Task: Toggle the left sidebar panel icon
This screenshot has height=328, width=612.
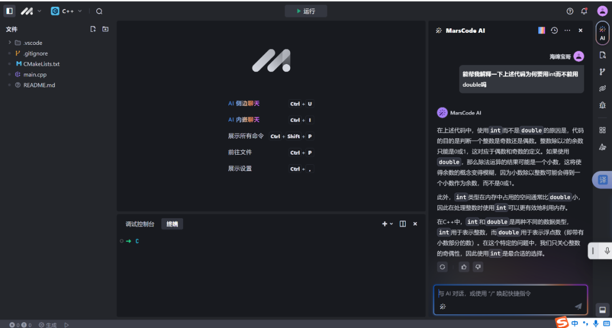Action: tap(10, 11)
